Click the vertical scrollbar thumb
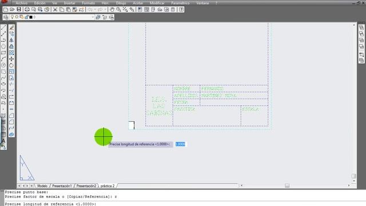Viewport: 366px width, 206px height. click(x=354, y=176)
